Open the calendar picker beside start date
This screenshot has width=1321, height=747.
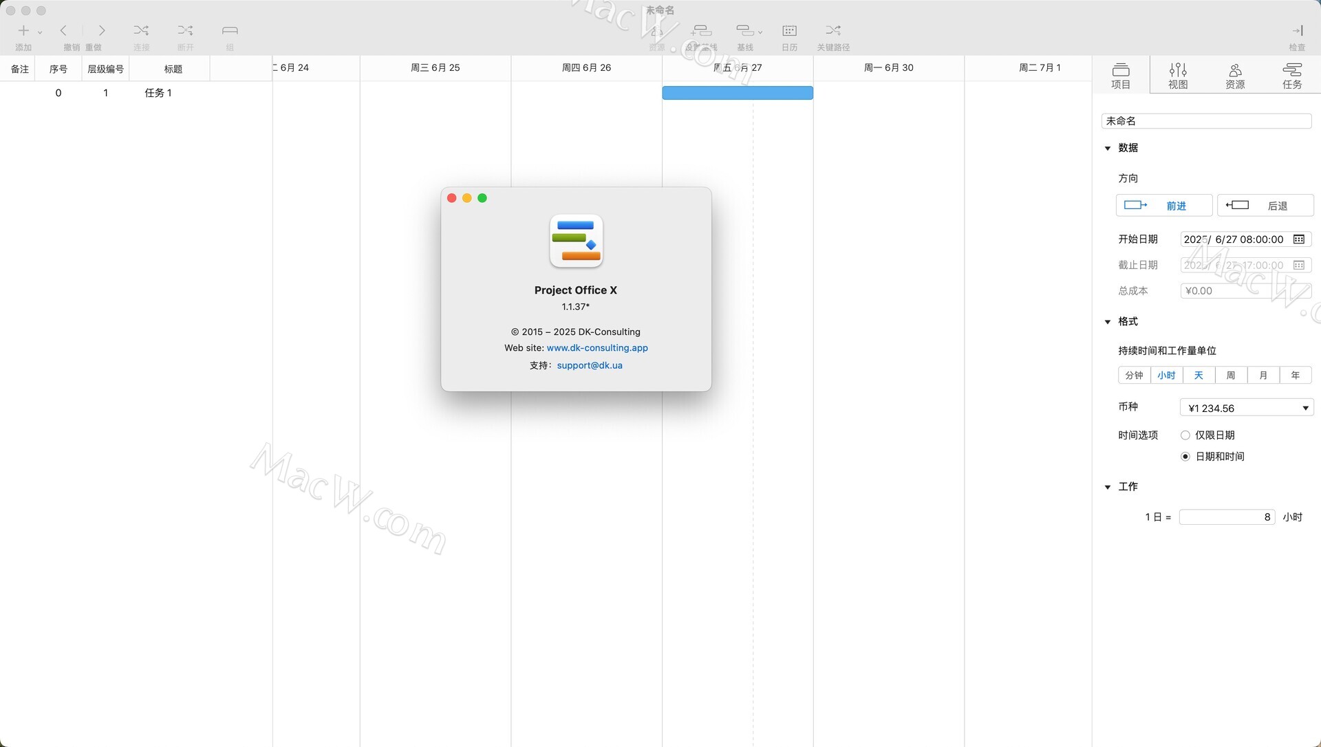click(1299, 239)
